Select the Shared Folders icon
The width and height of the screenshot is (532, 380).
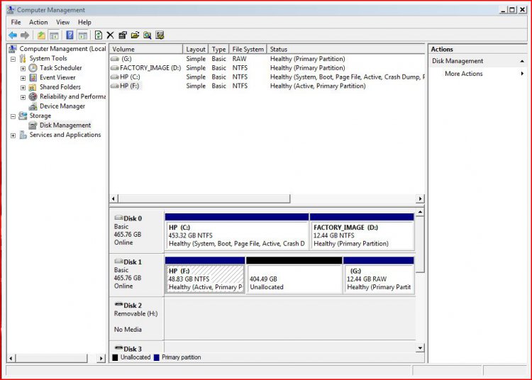tap(33, 87)
